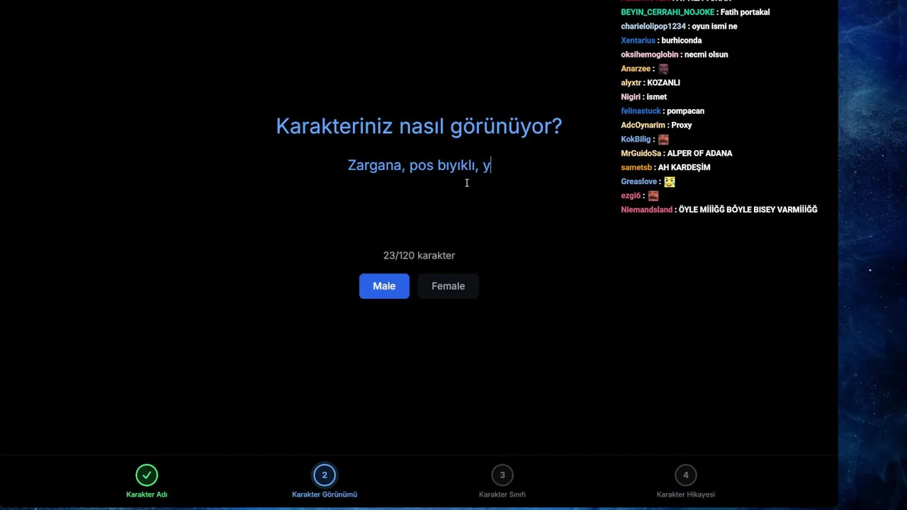Click the chat message 'Proxy'
907x510 pixels.
coord(682,125)
